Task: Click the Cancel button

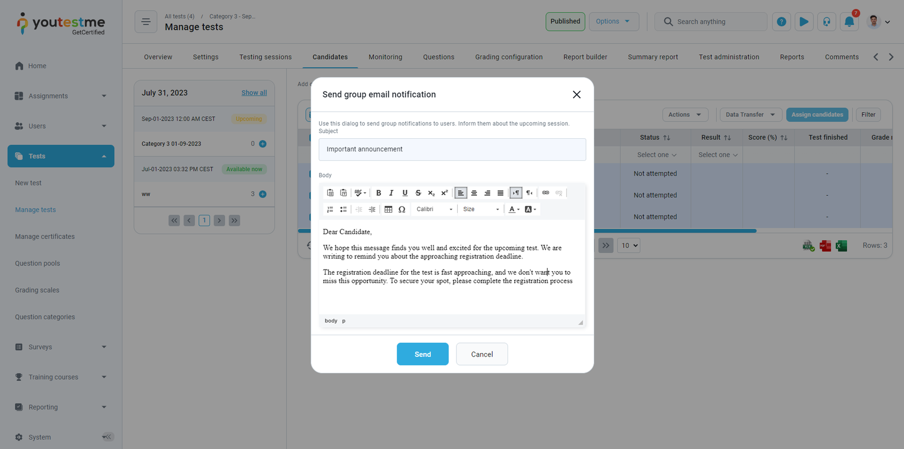Action: coord(481,354)
